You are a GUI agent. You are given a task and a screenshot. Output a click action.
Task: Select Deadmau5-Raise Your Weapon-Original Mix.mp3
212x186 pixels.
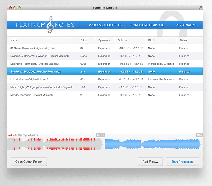coord(105,56)
